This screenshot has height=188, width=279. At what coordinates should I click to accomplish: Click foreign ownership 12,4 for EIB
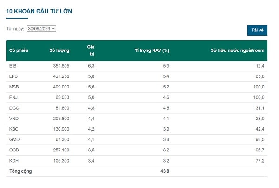260,66
